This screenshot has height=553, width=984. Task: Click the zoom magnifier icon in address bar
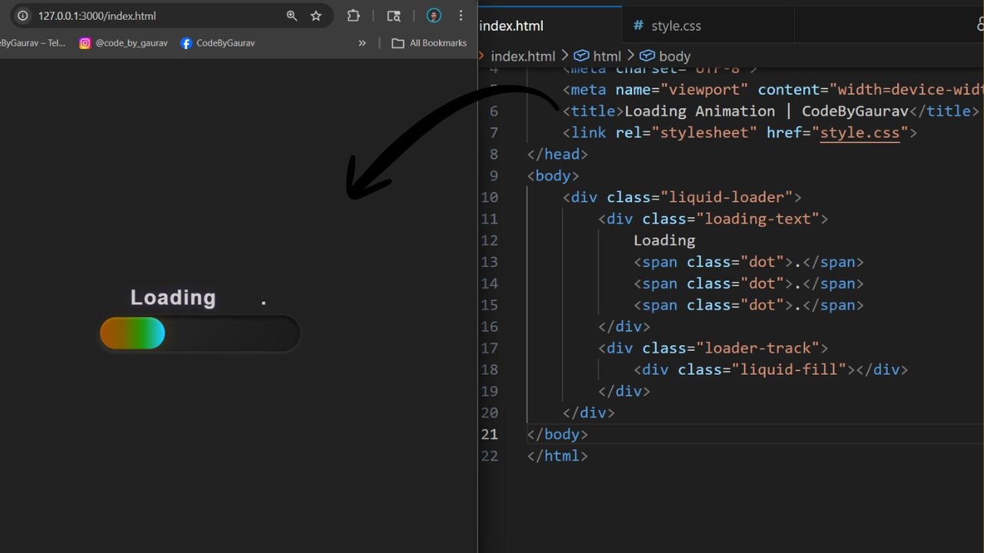click(x=291, y=15)
